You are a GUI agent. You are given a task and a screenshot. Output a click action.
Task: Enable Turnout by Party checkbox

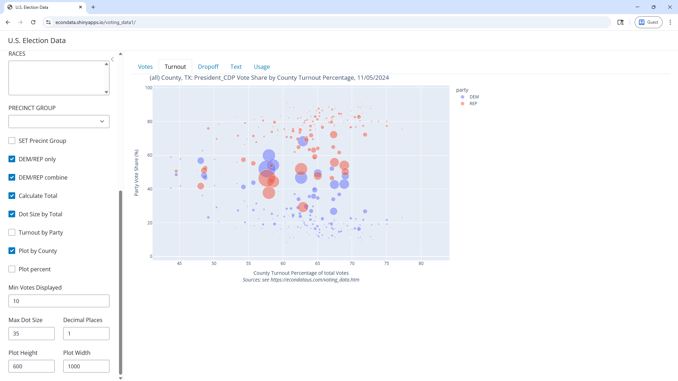12,232
